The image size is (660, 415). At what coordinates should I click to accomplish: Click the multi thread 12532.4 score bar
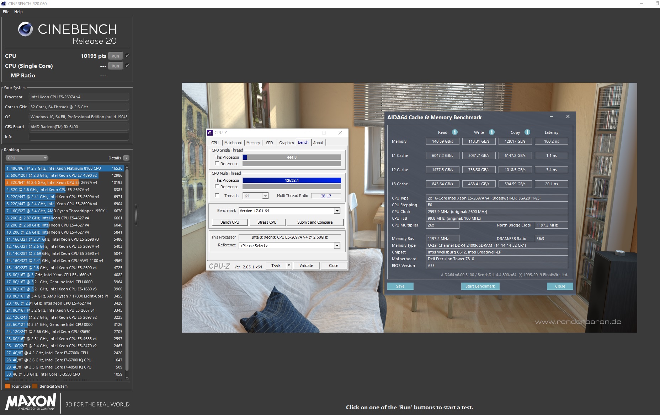point(292,180)
